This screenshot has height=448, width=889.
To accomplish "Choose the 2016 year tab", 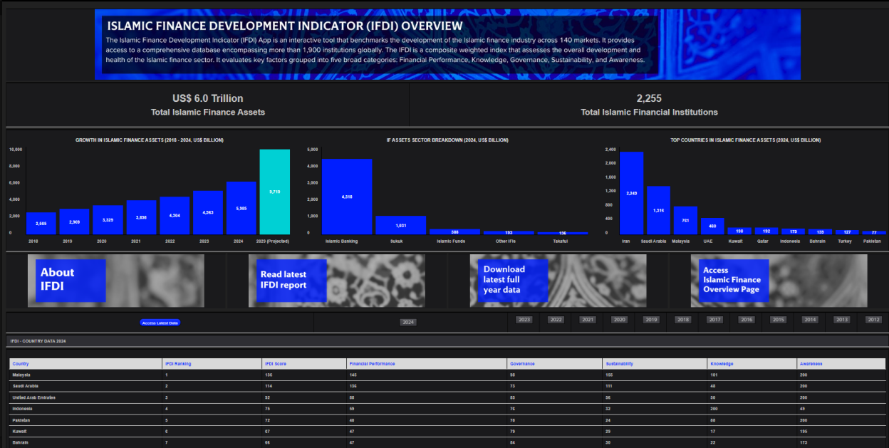I will pyautogui.click(x=747, y=320).
